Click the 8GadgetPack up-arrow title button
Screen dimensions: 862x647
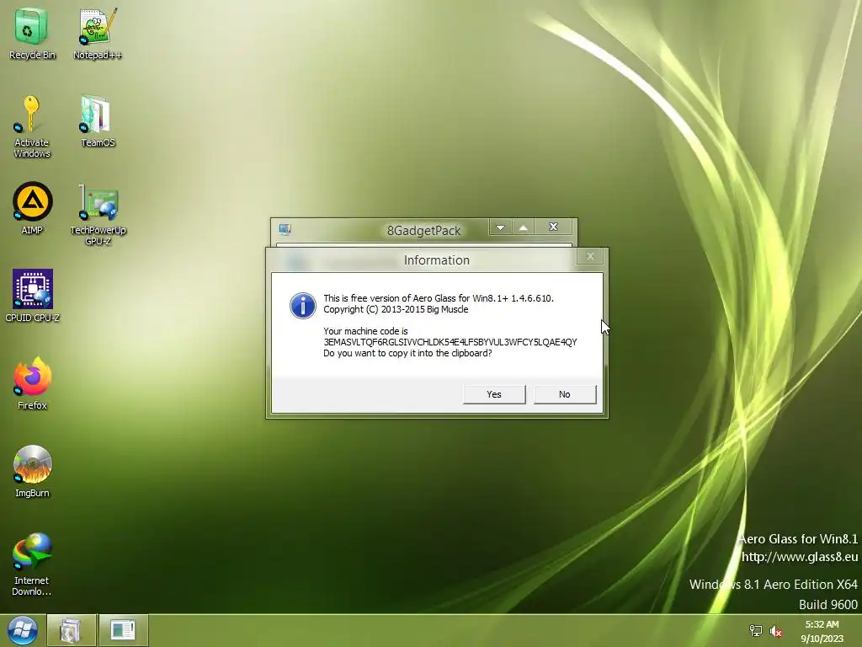pyautogui.click(x=524, y=227)
